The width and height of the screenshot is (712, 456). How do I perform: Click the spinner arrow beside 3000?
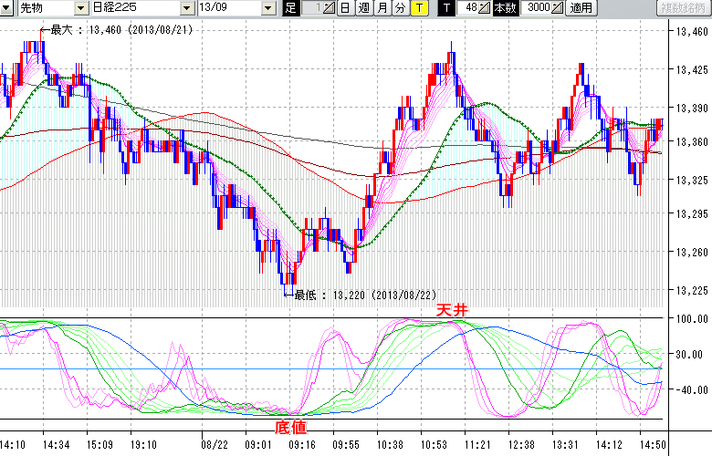[x=558, y=8]
